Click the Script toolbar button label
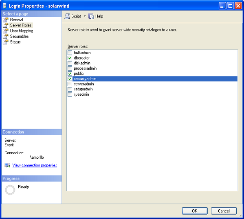This screenshot has height=219, width=244. pos(76,16)
